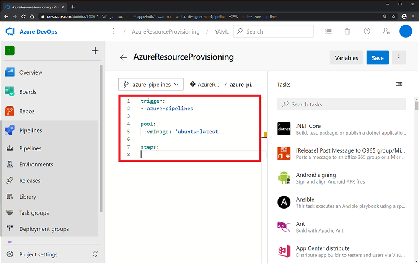Open the work items list icon
419x264 pixels.
(328, 31)
